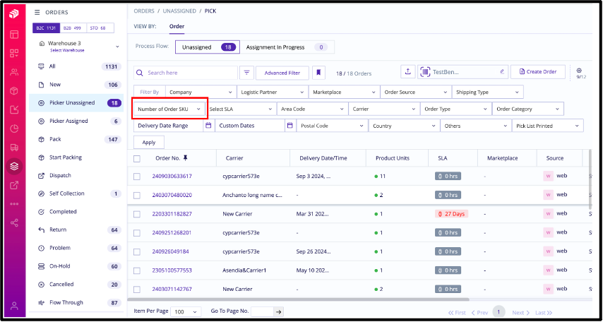Switch to the B2B 499 tab
The image size is (603, 322).
coord(73,28)
